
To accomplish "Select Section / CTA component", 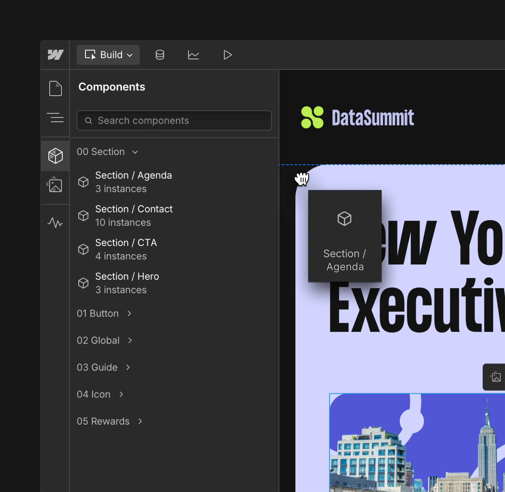I will 126,249.
